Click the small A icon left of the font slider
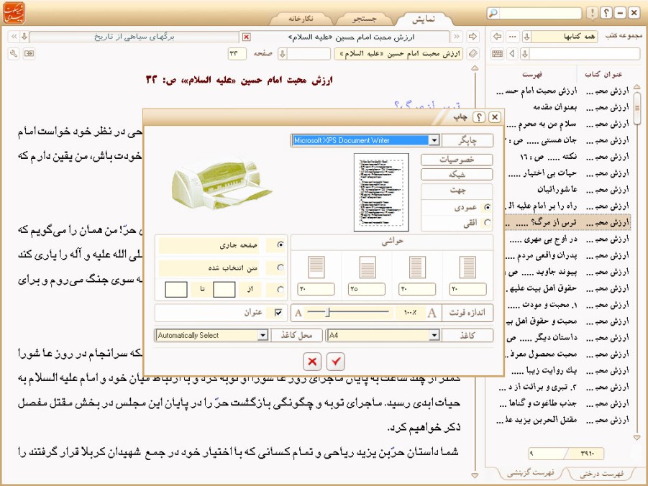This screenshot has height=486, width=648. 298,313
